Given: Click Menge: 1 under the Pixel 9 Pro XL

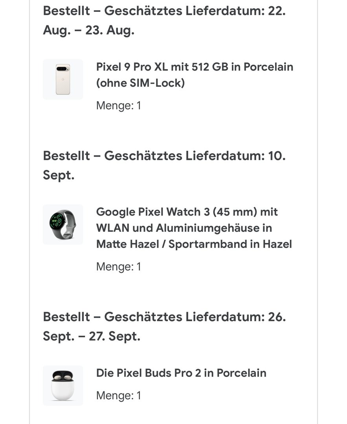Looking at the screenshot, I should pyautogui.click(x=118, y=106).
